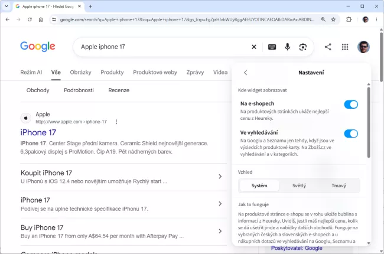
Task: Share the search results page
Action: (x=328, y=47)
